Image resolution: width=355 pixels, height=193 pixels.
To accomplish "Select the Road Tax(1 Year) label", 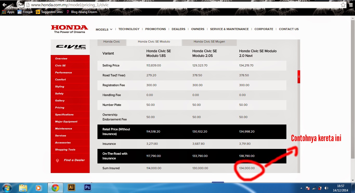I will coord(114,75).
